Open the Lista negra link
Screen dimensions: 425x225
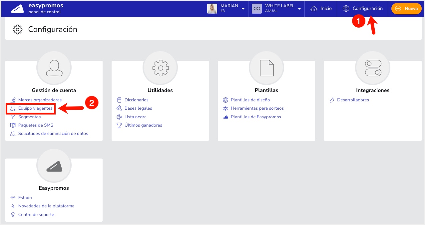[136, 117]
